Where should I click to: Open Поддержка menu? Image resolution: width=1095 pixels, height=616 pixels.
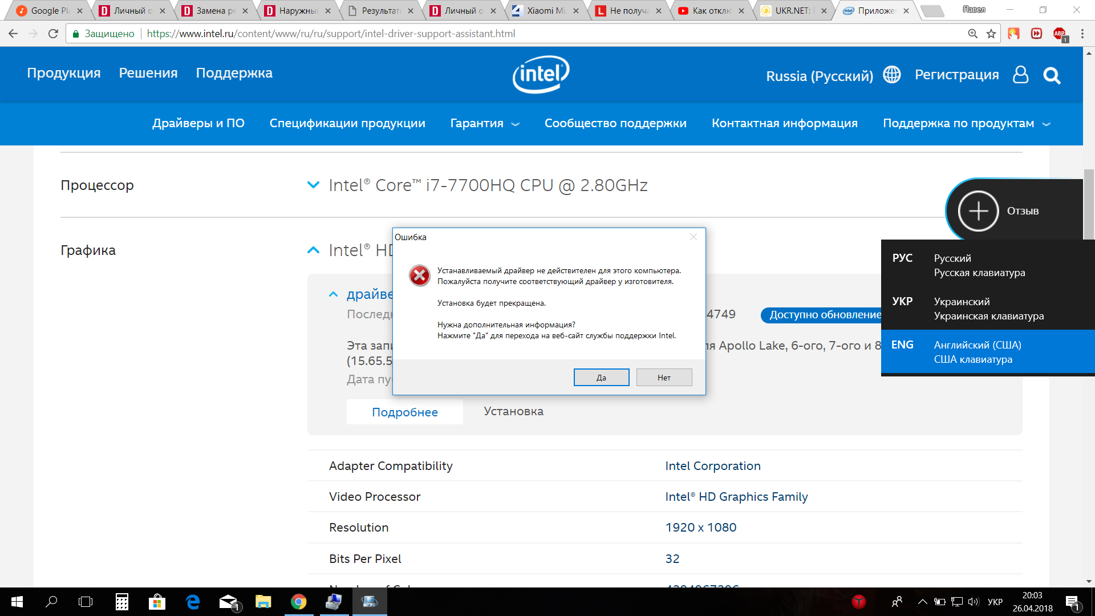[x=234, y=73]
